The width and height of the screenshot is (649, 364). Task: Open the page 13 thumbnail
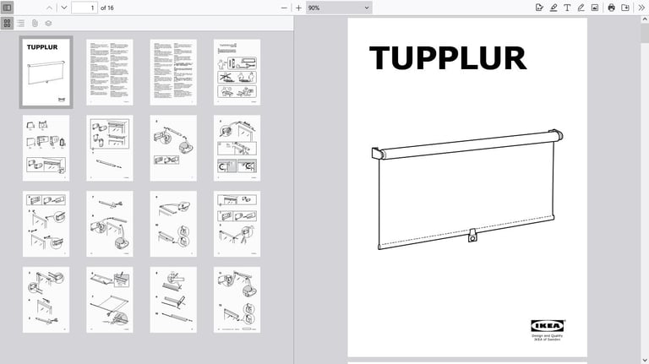click(x=46, y=300)
